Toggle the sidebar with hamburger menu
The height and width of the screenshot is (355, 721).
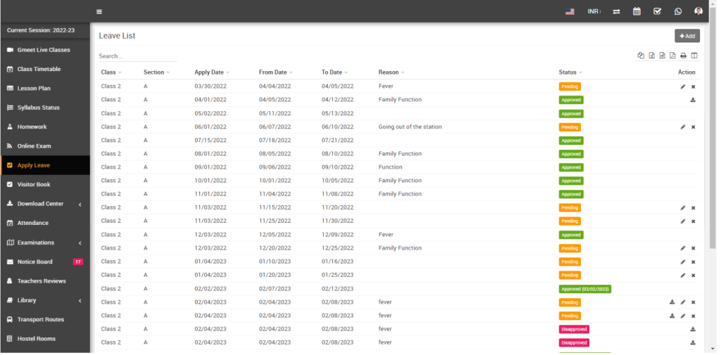tap(99, 11)
